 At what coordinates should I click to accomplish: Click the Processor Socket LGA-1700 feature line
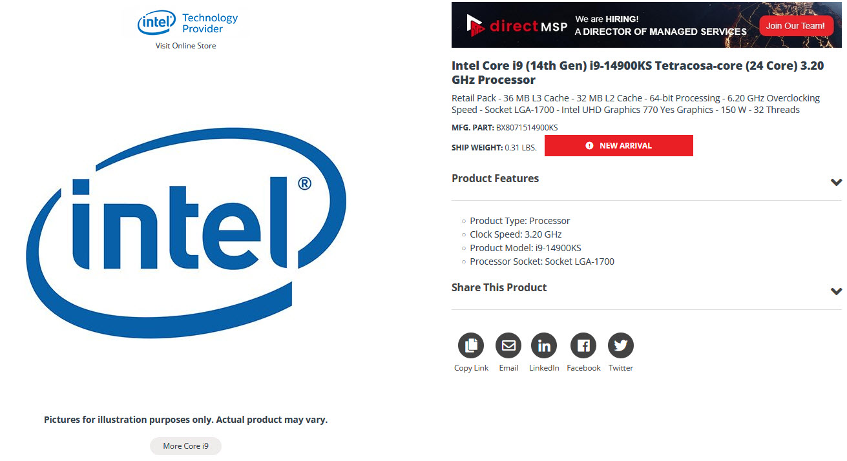coord(541,262)
